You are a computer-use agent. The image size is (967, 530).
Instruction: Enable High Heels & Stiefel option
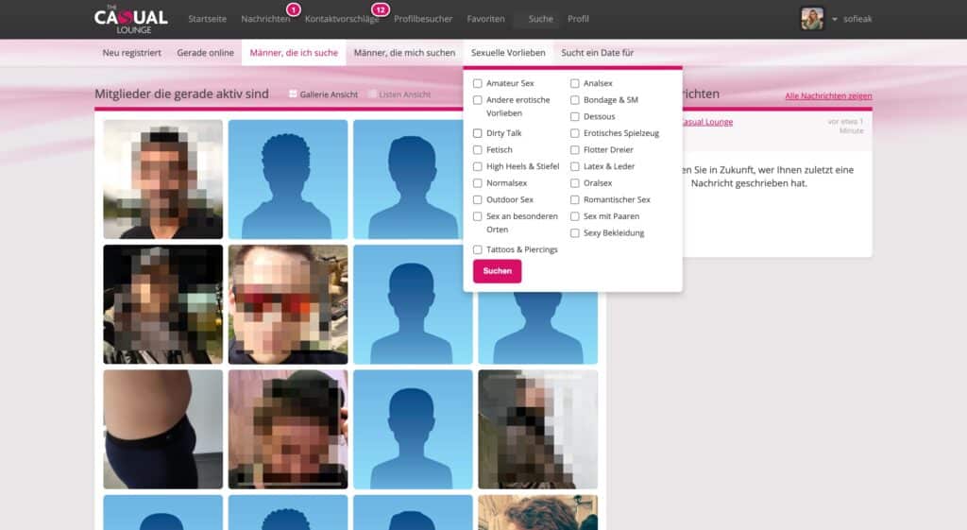pos(477,166)
